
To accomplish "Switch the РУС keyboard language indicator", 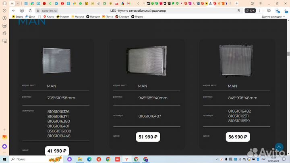I will pos(263,159).
